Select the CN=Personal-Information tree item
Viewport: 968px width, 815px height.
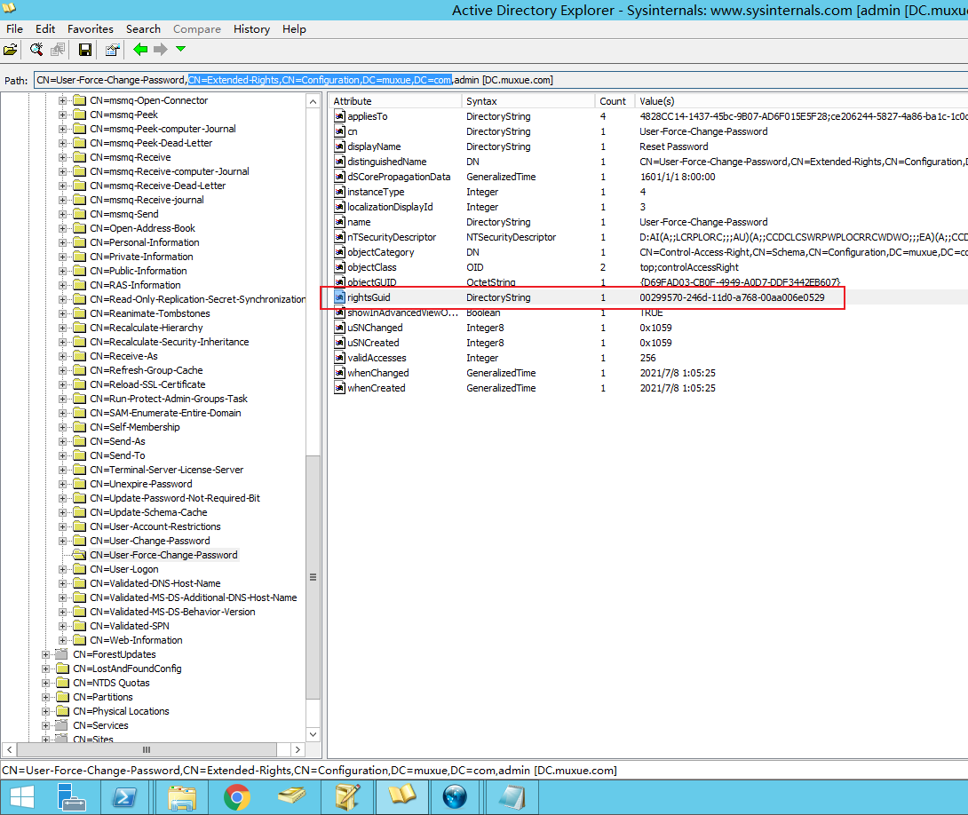pos(145,242)
